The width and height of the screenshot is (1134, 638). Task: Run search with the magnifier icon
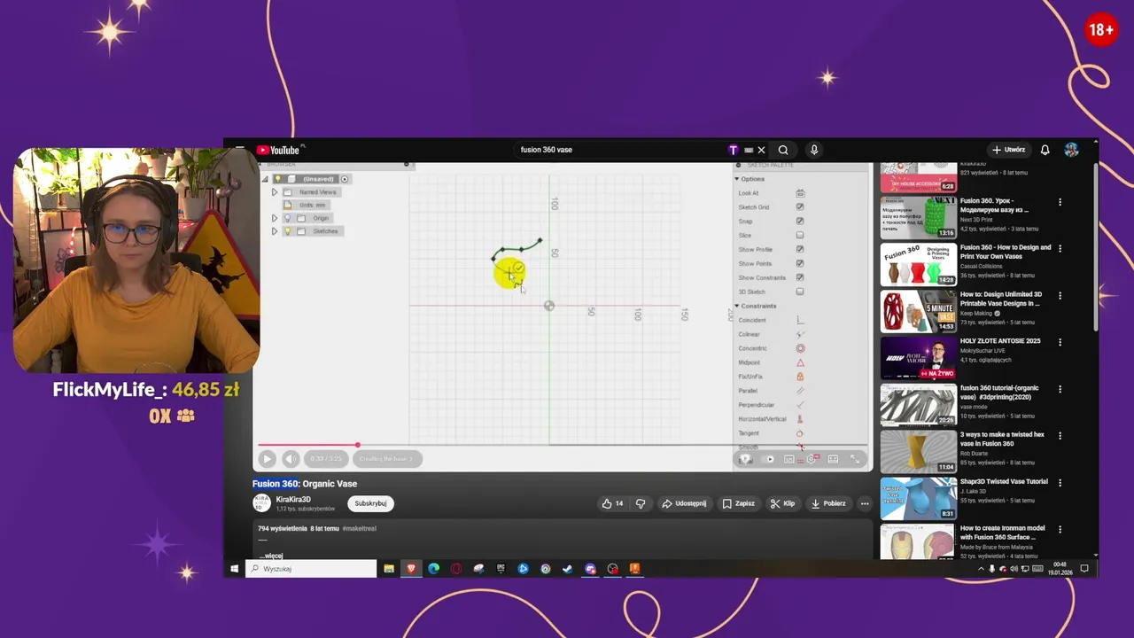(783, 150)
